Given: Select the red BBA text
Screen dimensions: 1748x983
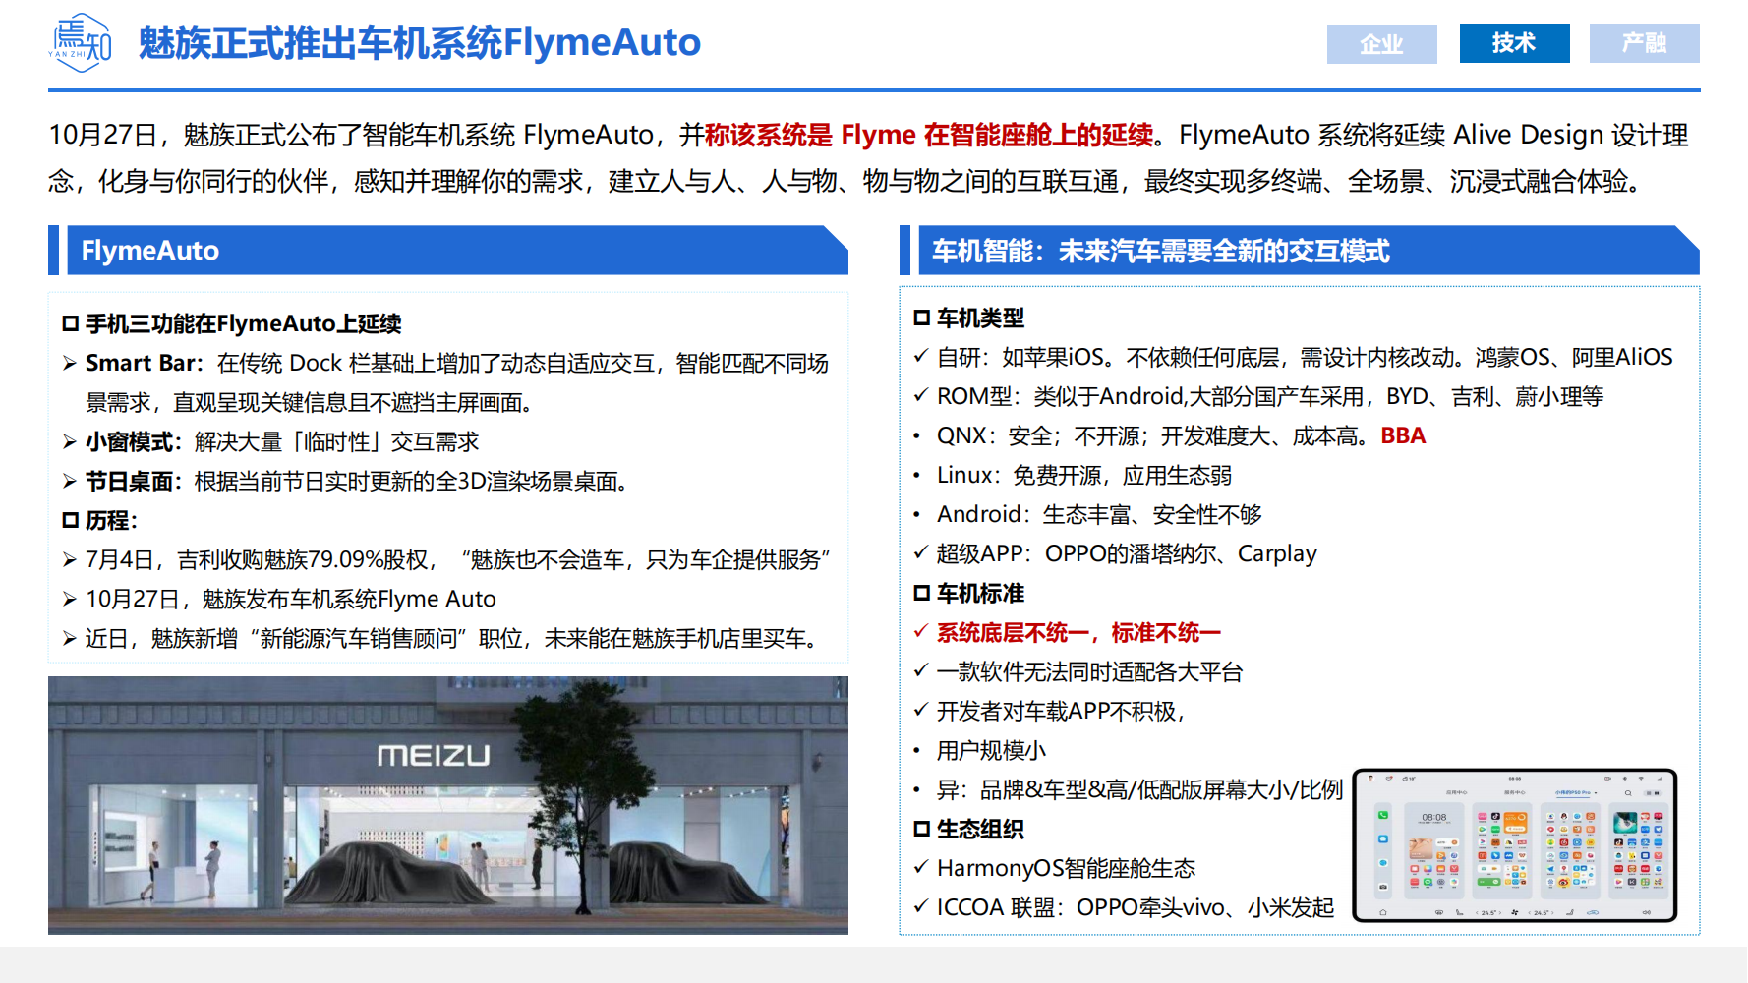Looking at the screenshot, I should [1403, 436].
